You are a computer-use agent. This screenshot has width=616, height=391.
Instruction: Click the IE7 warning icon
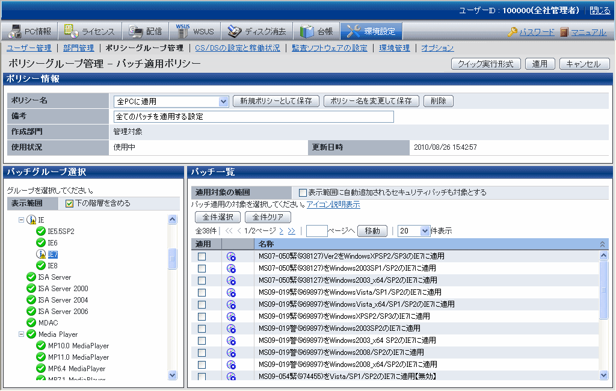click(41, 254)
